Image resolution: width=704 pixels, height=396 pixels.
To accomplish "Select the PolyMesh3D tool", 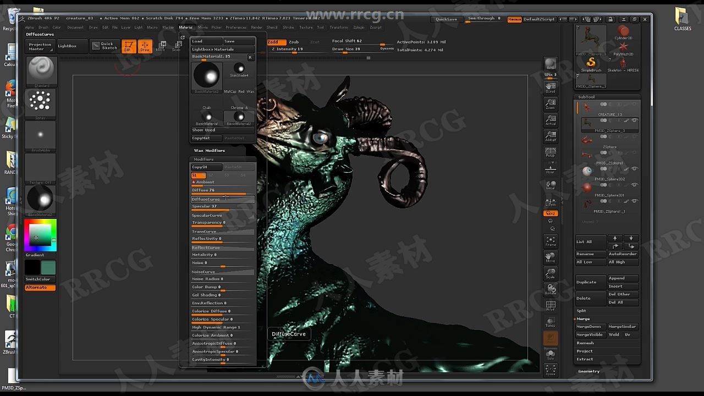I will (x=623, y=49).
